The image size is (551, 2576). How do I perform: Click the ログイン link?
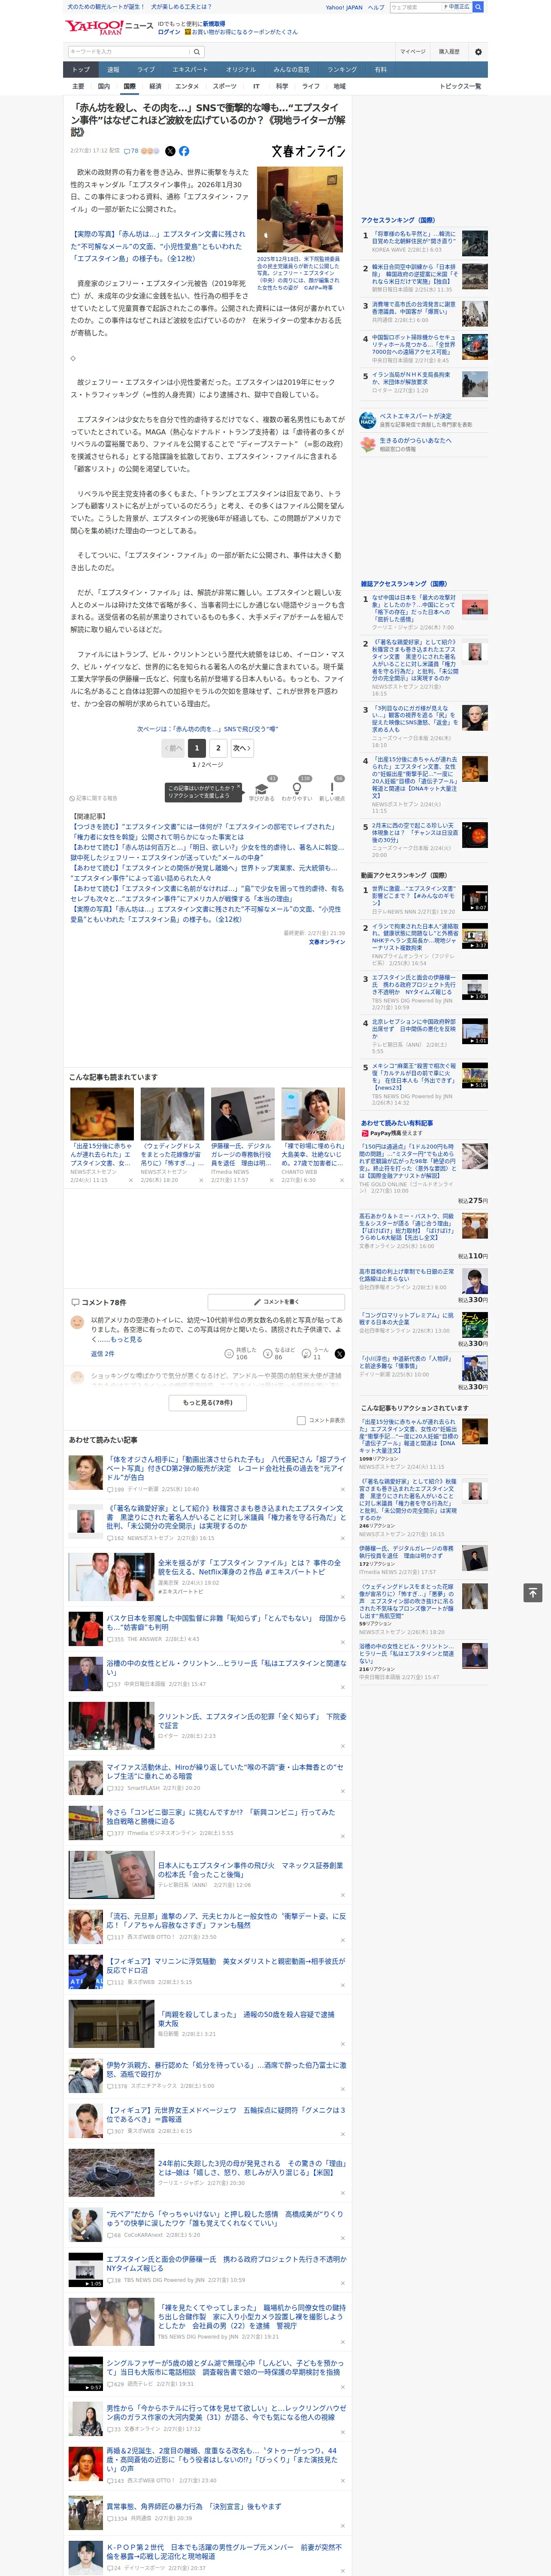(169, 32)
